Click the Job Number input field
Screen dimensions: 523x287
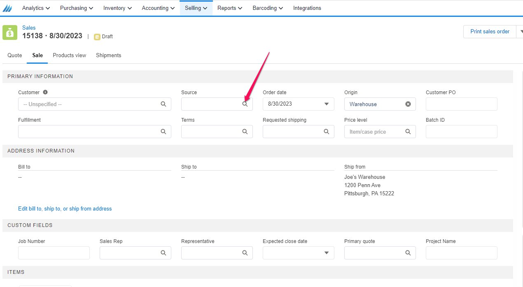pos(54,253)
